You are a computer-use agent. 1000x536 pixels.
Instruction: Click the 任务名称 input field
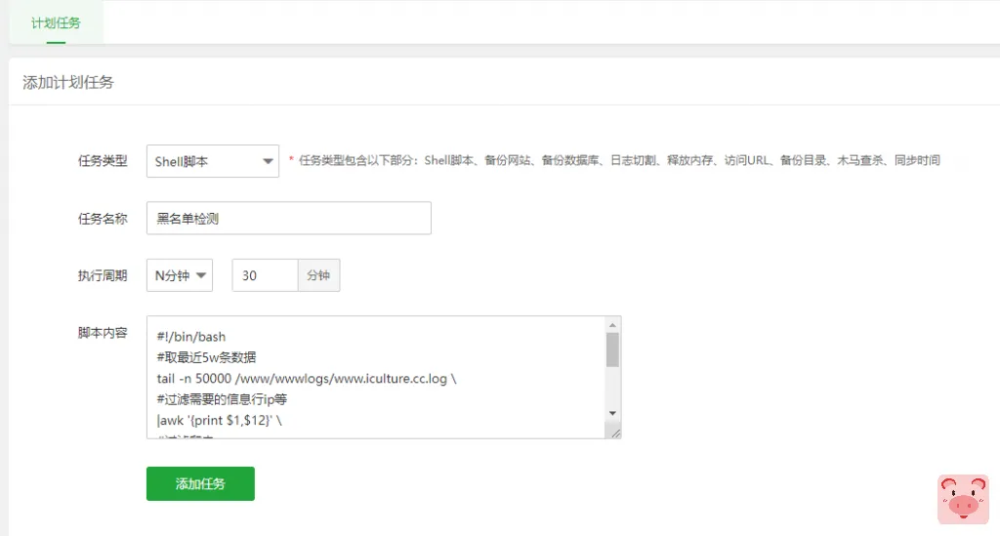click(x=289, y=218)
